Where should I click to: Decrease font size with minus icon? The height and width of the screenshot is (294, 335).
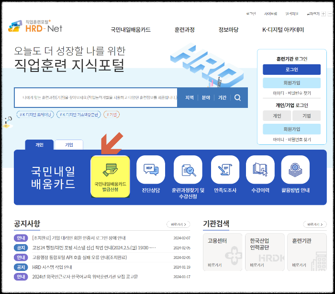coord(330,14)
